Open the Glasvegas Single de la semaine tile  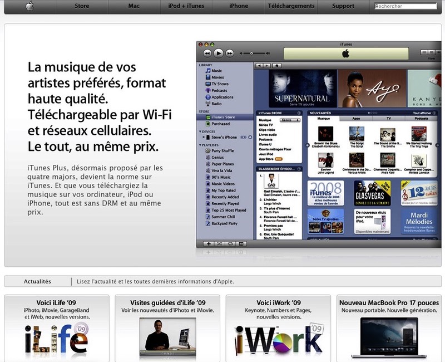372,193
